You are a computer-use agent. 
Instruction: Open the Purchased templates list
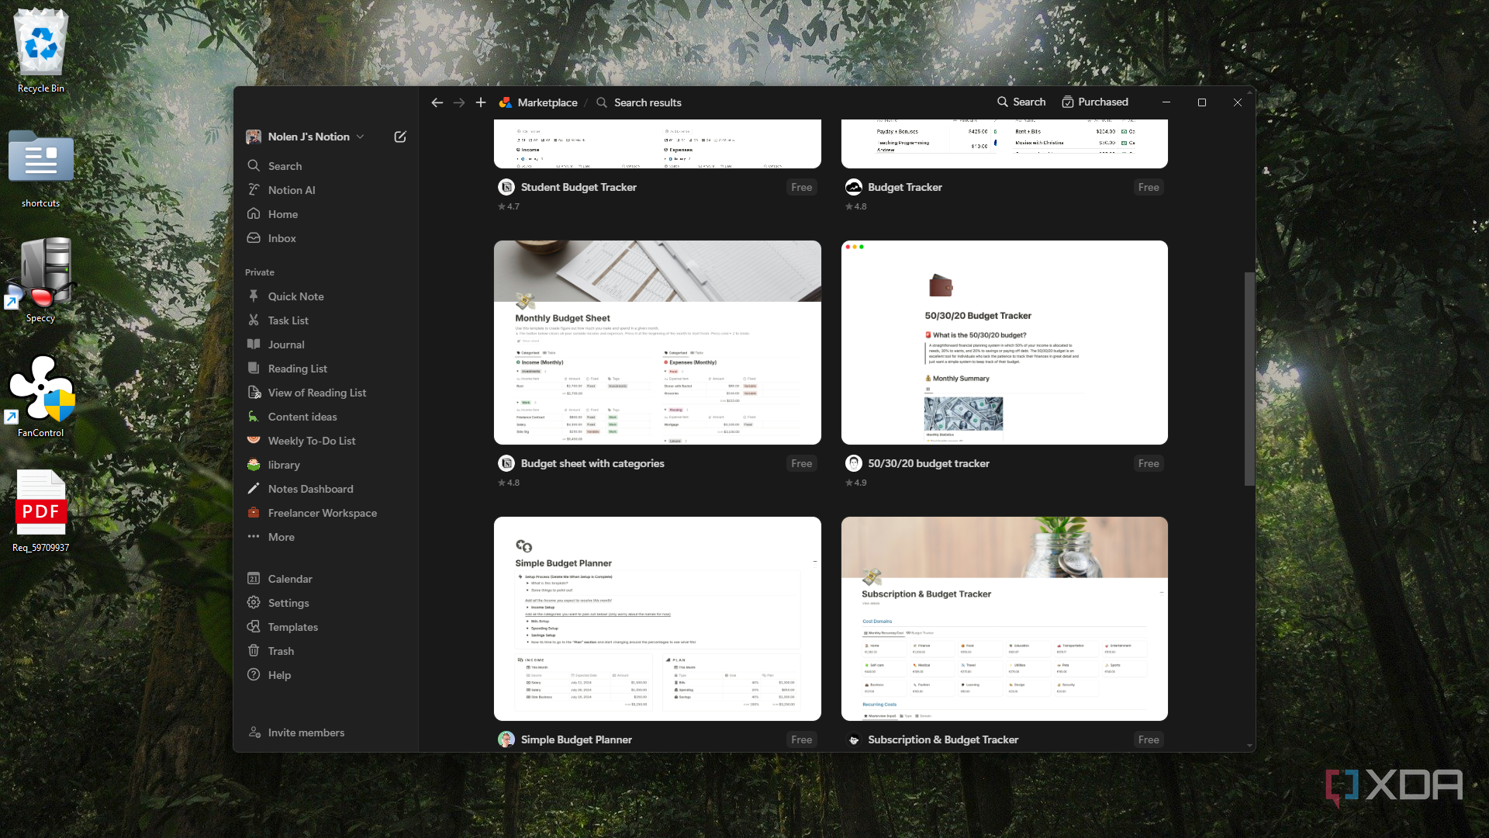[x=1095, y=102]
